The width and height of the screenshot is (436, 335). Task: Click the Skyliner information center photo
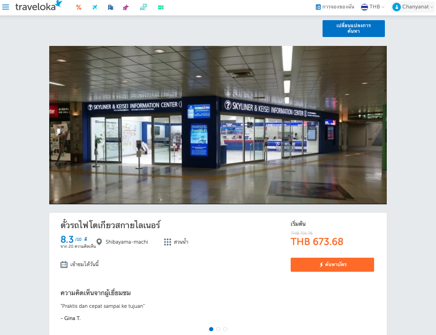coord(218,125)
